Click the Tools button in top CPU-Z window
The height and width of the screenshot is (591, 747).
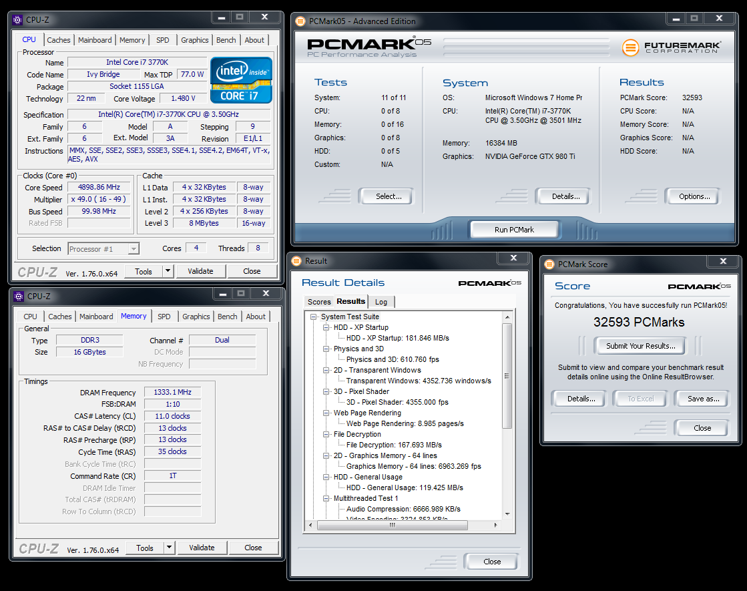pyautogui.click(x=144, y=271)
